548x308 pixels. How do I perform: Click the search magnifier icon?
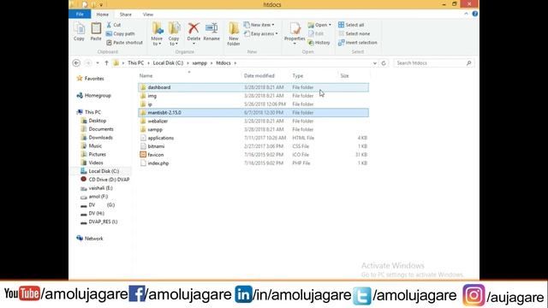click(468, 62)
